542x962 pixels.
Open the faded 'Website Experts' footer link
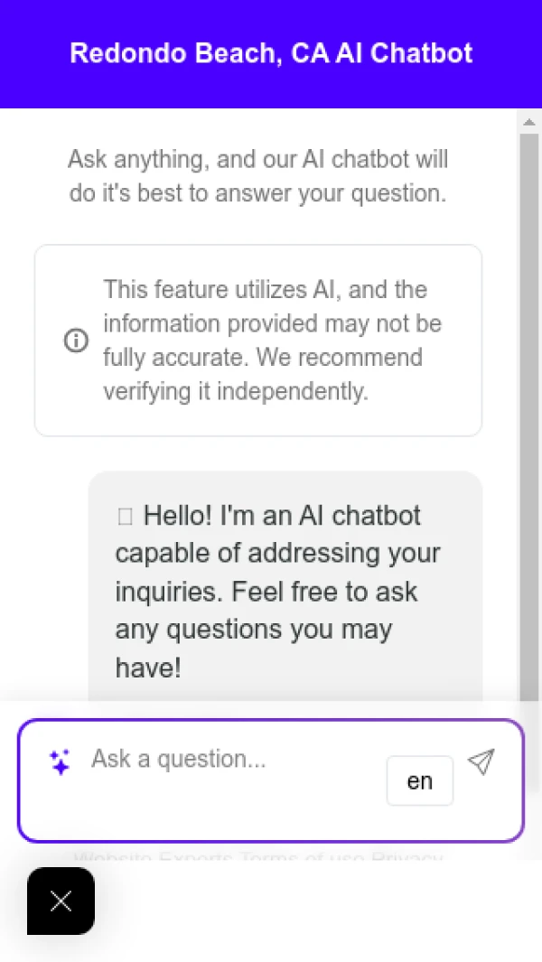[154, 855]
